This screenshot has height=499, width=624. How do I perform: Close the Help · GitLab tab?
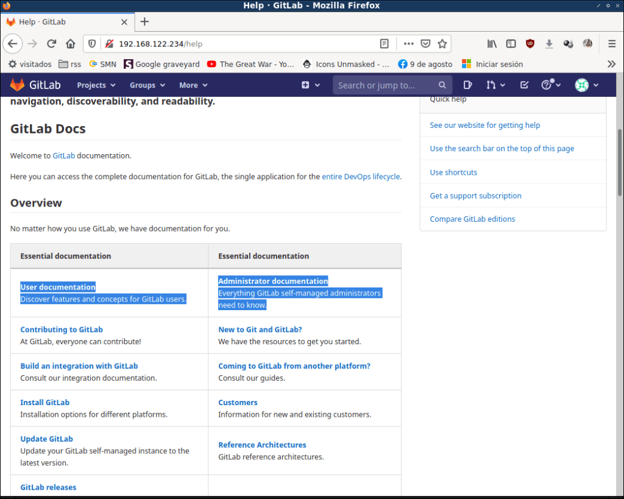(124, 22)
